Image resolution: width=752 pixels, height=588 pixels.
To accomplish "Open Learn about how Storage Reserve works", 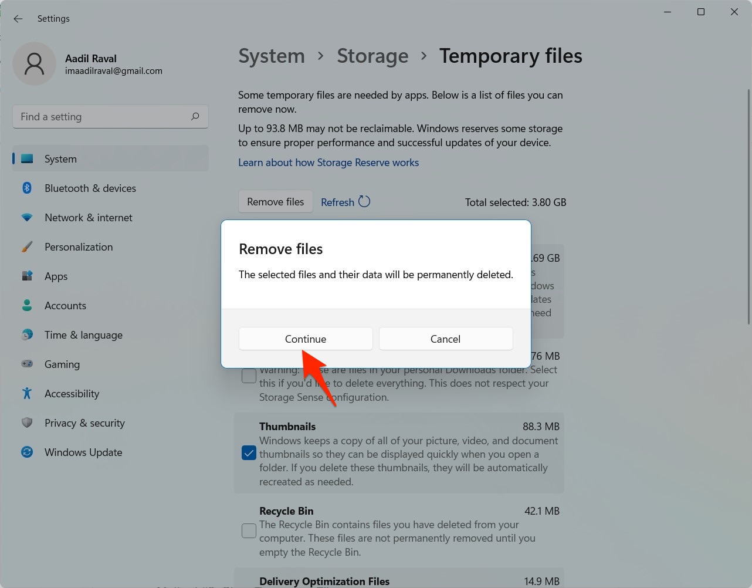I will (x=328, y=163).
